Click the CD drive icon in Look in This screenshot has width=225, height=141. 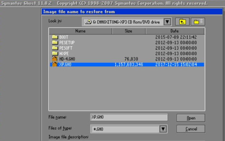(x=88, y=22)
